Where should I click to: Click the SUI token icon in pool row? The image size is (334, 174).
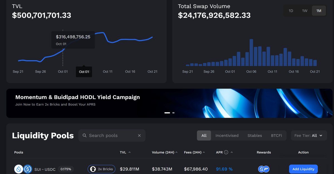19,169
